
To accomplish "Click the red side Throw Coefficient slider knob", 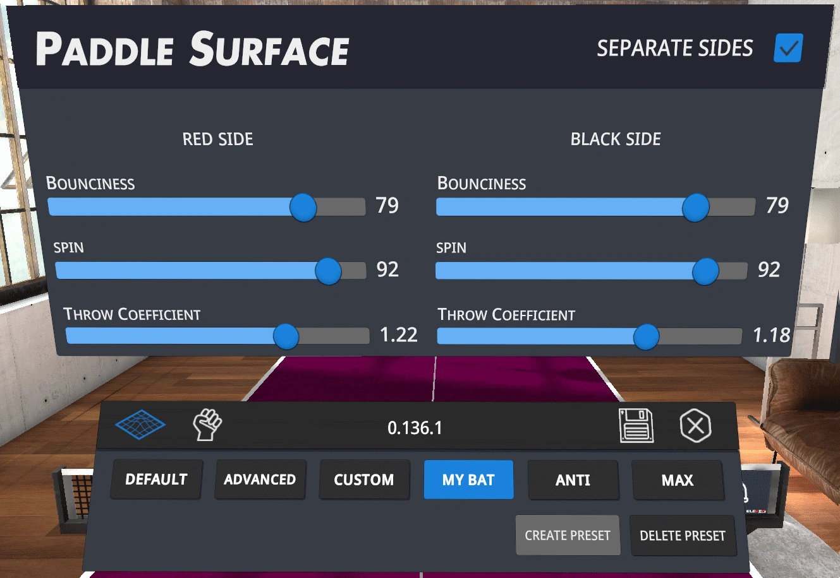I will 286,336.
